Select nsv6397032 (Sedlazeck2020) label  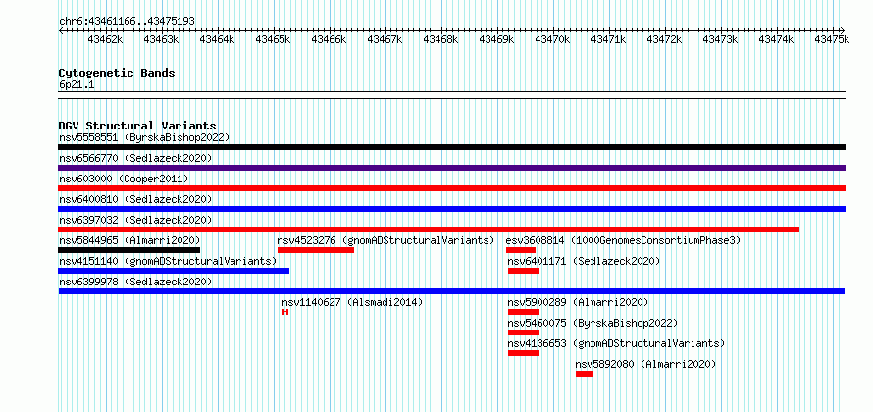click(135, 220)
